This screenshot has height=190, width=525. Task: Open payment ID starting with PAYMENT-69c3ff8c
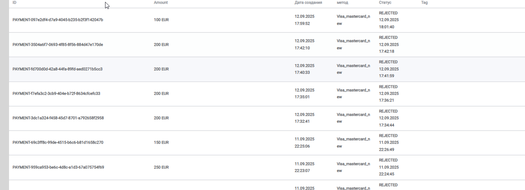tap(58, 143)
